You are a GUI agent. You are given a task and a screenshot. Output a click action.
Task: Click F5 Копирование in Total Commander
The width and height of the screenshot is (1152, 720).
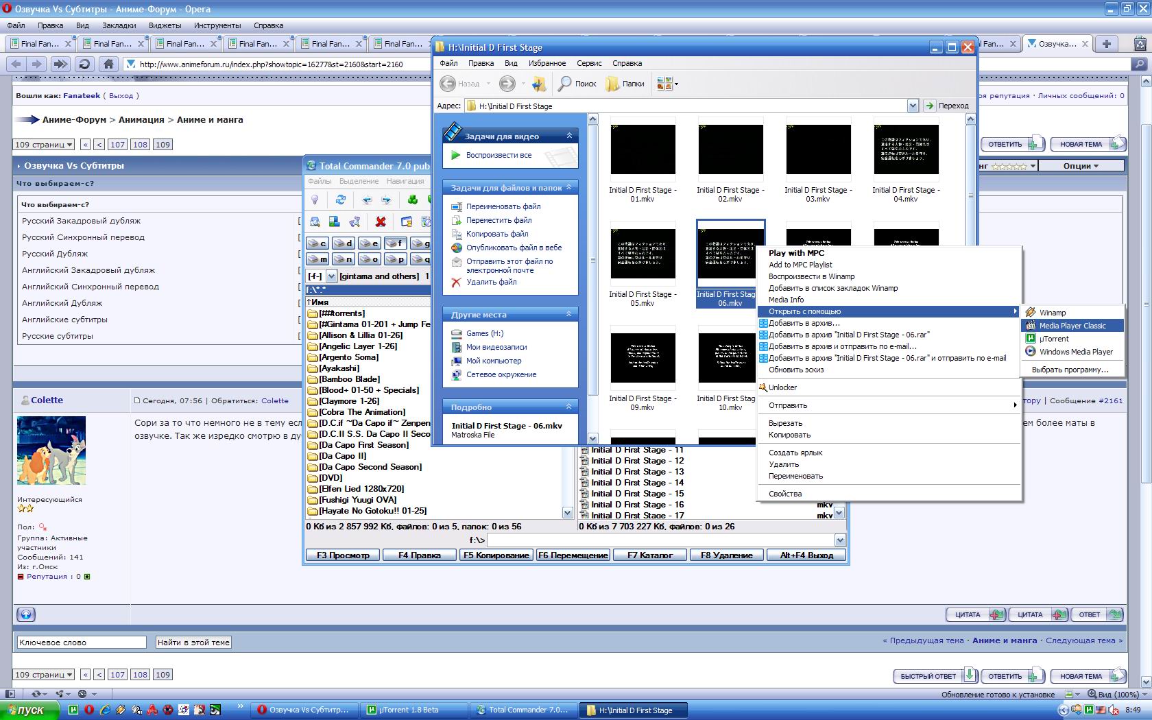(496, 555)
